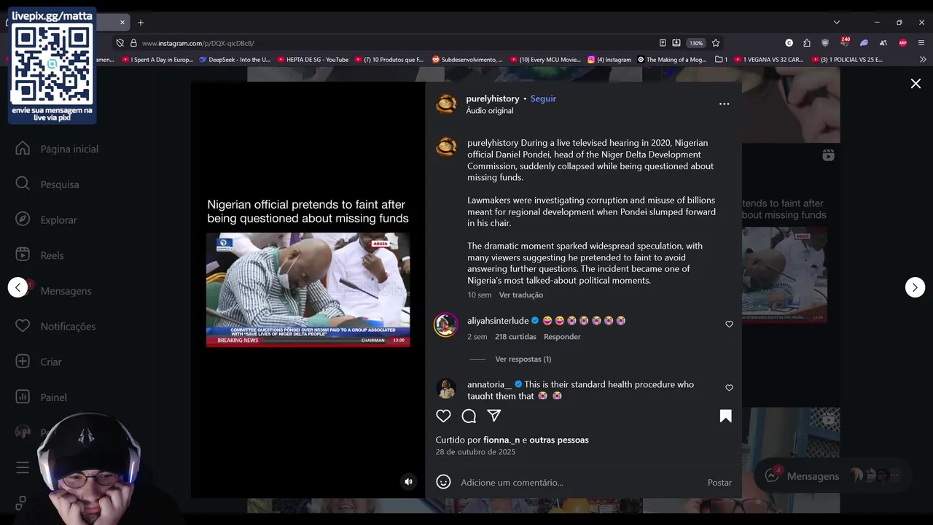Open the uBlock Origin shield icon

825,43
